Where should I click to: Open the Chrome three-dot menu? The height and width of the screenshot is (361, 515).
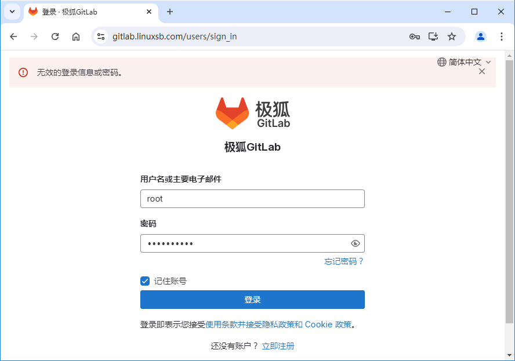(x=502, y=37)
